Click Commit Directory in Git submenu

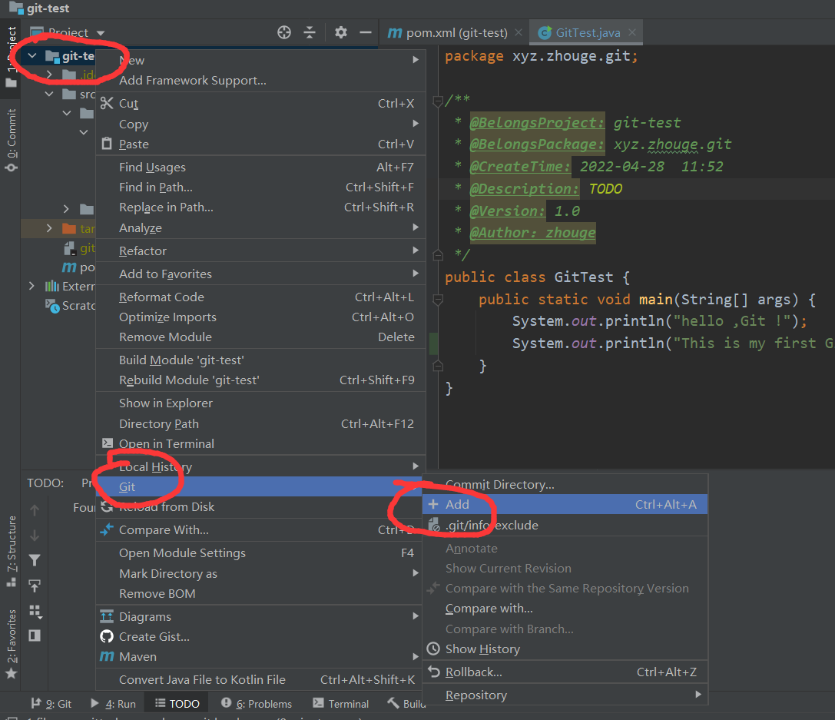point(565,485)
